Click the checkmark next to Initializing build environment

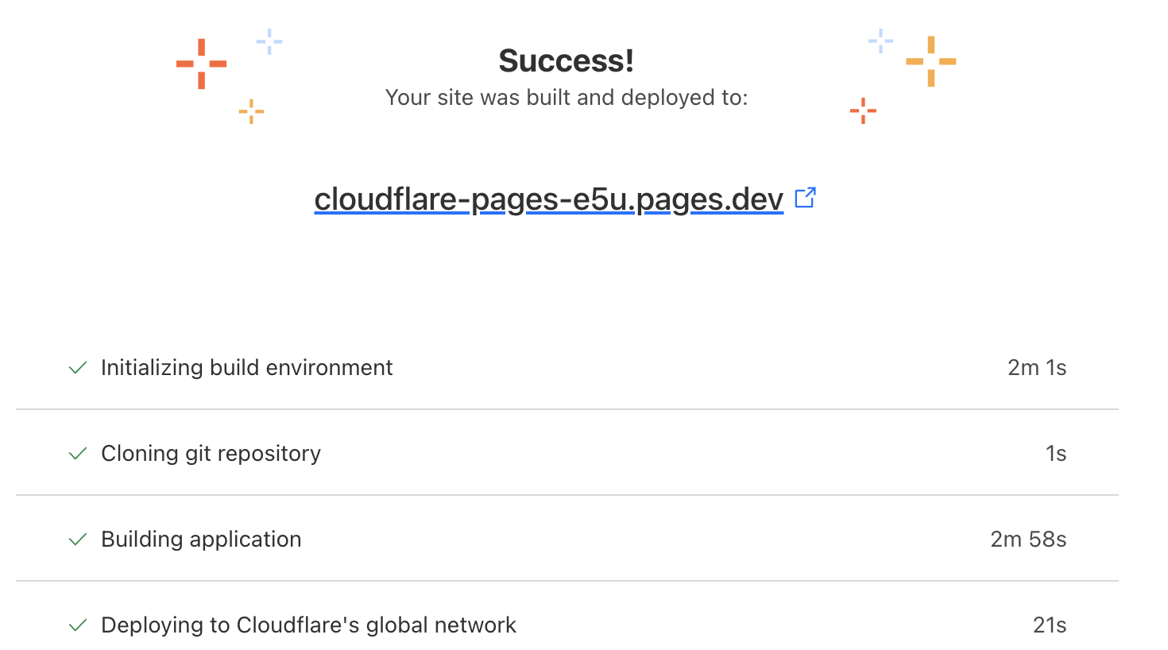(78, 368)
